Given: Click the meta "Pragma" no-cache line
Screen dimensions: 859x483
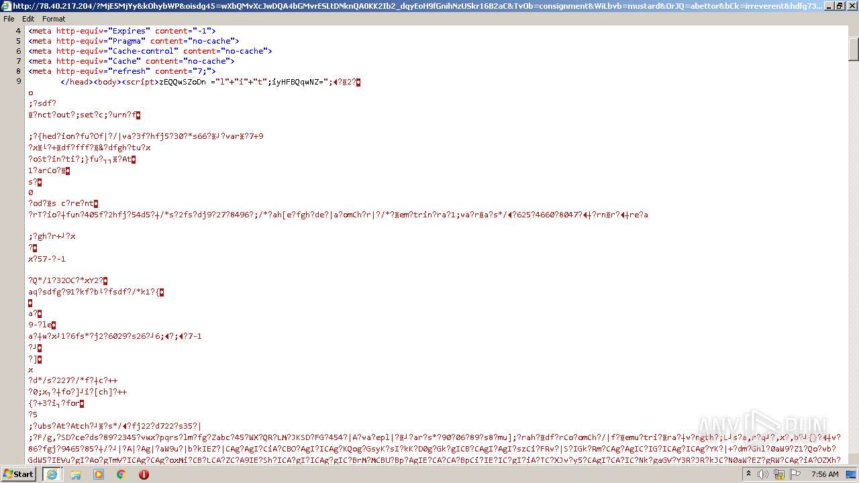Looking at the screenshot, I should pyautogui.click(x=134, y=41).
